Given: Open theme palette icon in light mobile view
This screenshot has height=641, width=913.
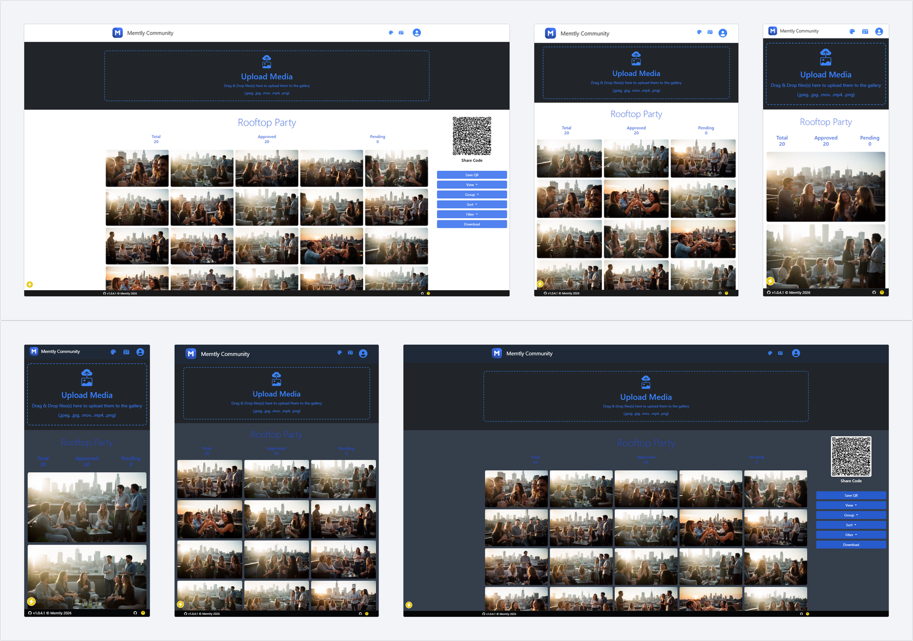Looking at the screenshot, I should (852, 31).
